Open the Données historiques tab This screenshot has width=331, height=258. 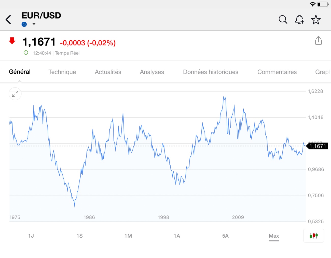point(211,72)
